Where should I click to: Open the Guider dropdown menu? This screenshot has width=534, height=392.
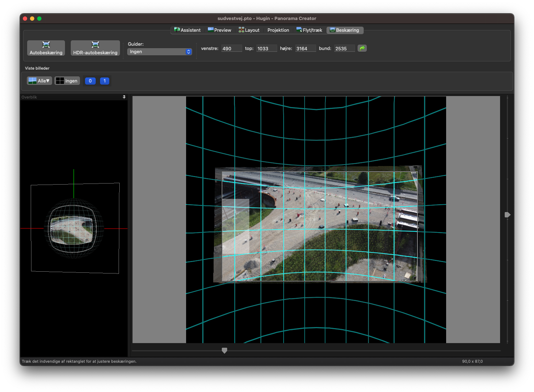point(160,52)
